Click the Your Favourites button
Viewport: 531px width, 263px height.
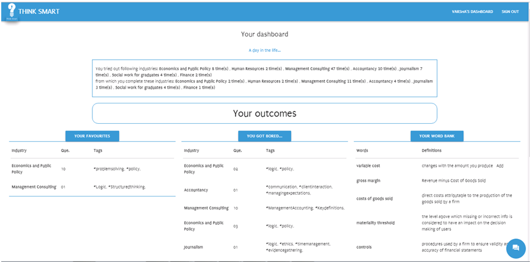click(92, 136)
